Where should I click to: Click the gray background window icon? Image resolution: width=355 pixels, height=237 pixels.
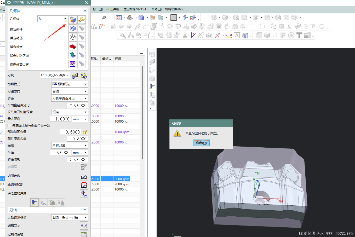pos(174,18)
